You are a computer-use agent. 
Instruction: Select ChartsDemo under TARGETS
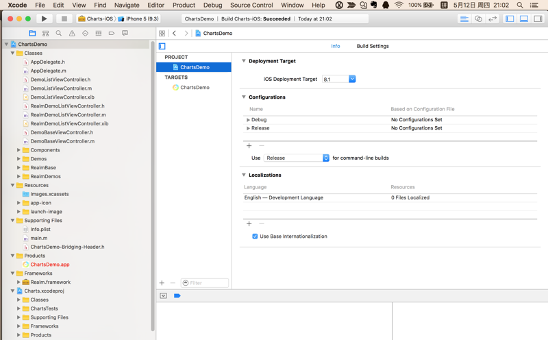(x=194, y=88)
